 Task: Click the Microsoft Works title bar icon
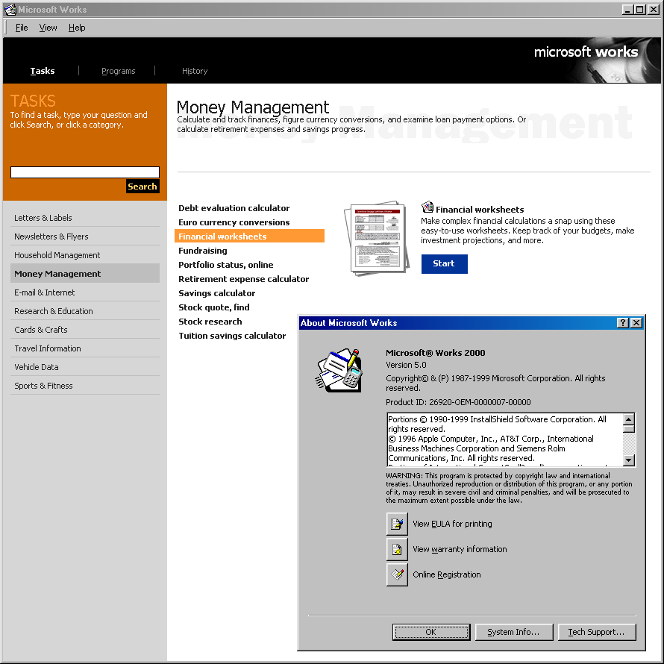(x=10, y=10)
